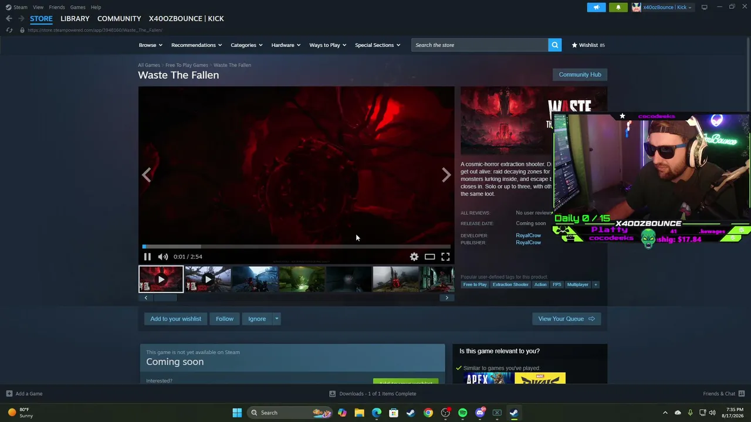
Task: Mute the trailer volume speaker icon
Action: tap(163, 257)
